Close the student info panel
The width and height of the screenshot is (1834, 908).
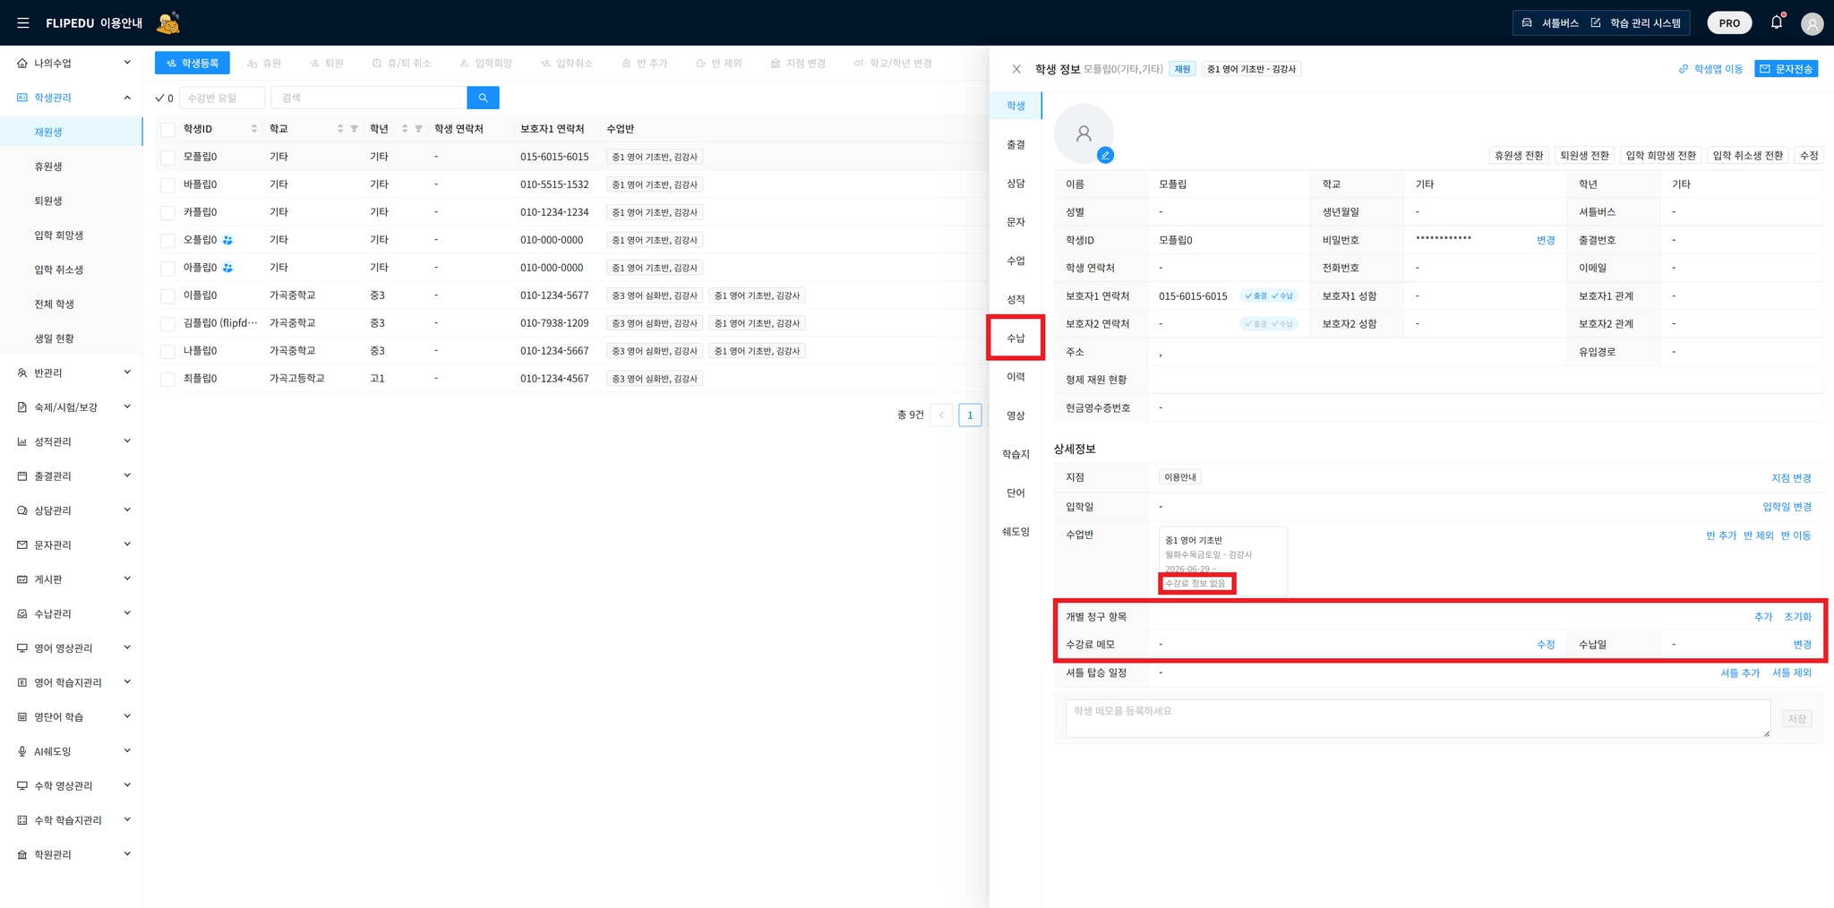pos(1016,69)
